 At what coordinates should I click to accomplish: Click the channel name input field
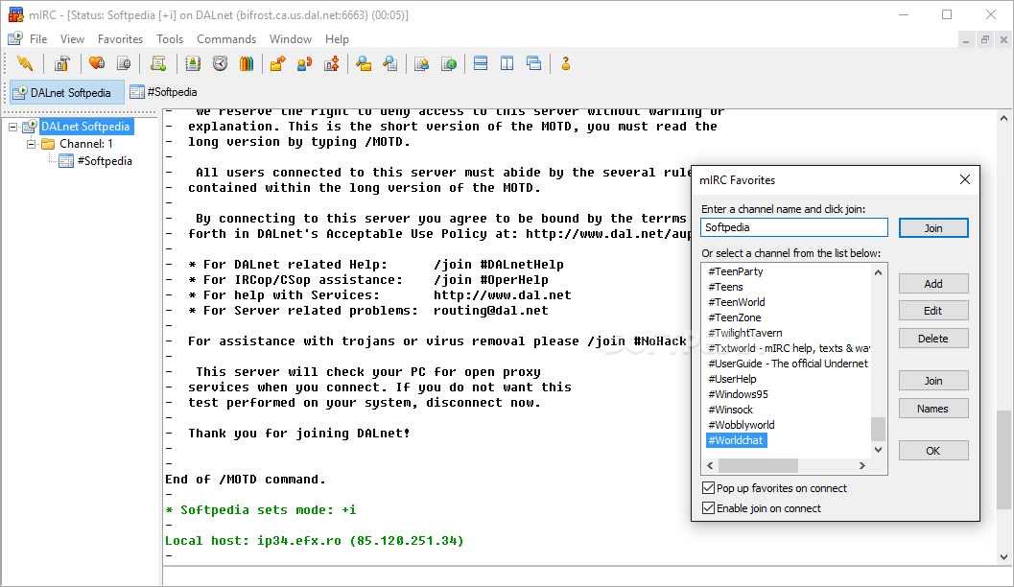click(794, 227)
